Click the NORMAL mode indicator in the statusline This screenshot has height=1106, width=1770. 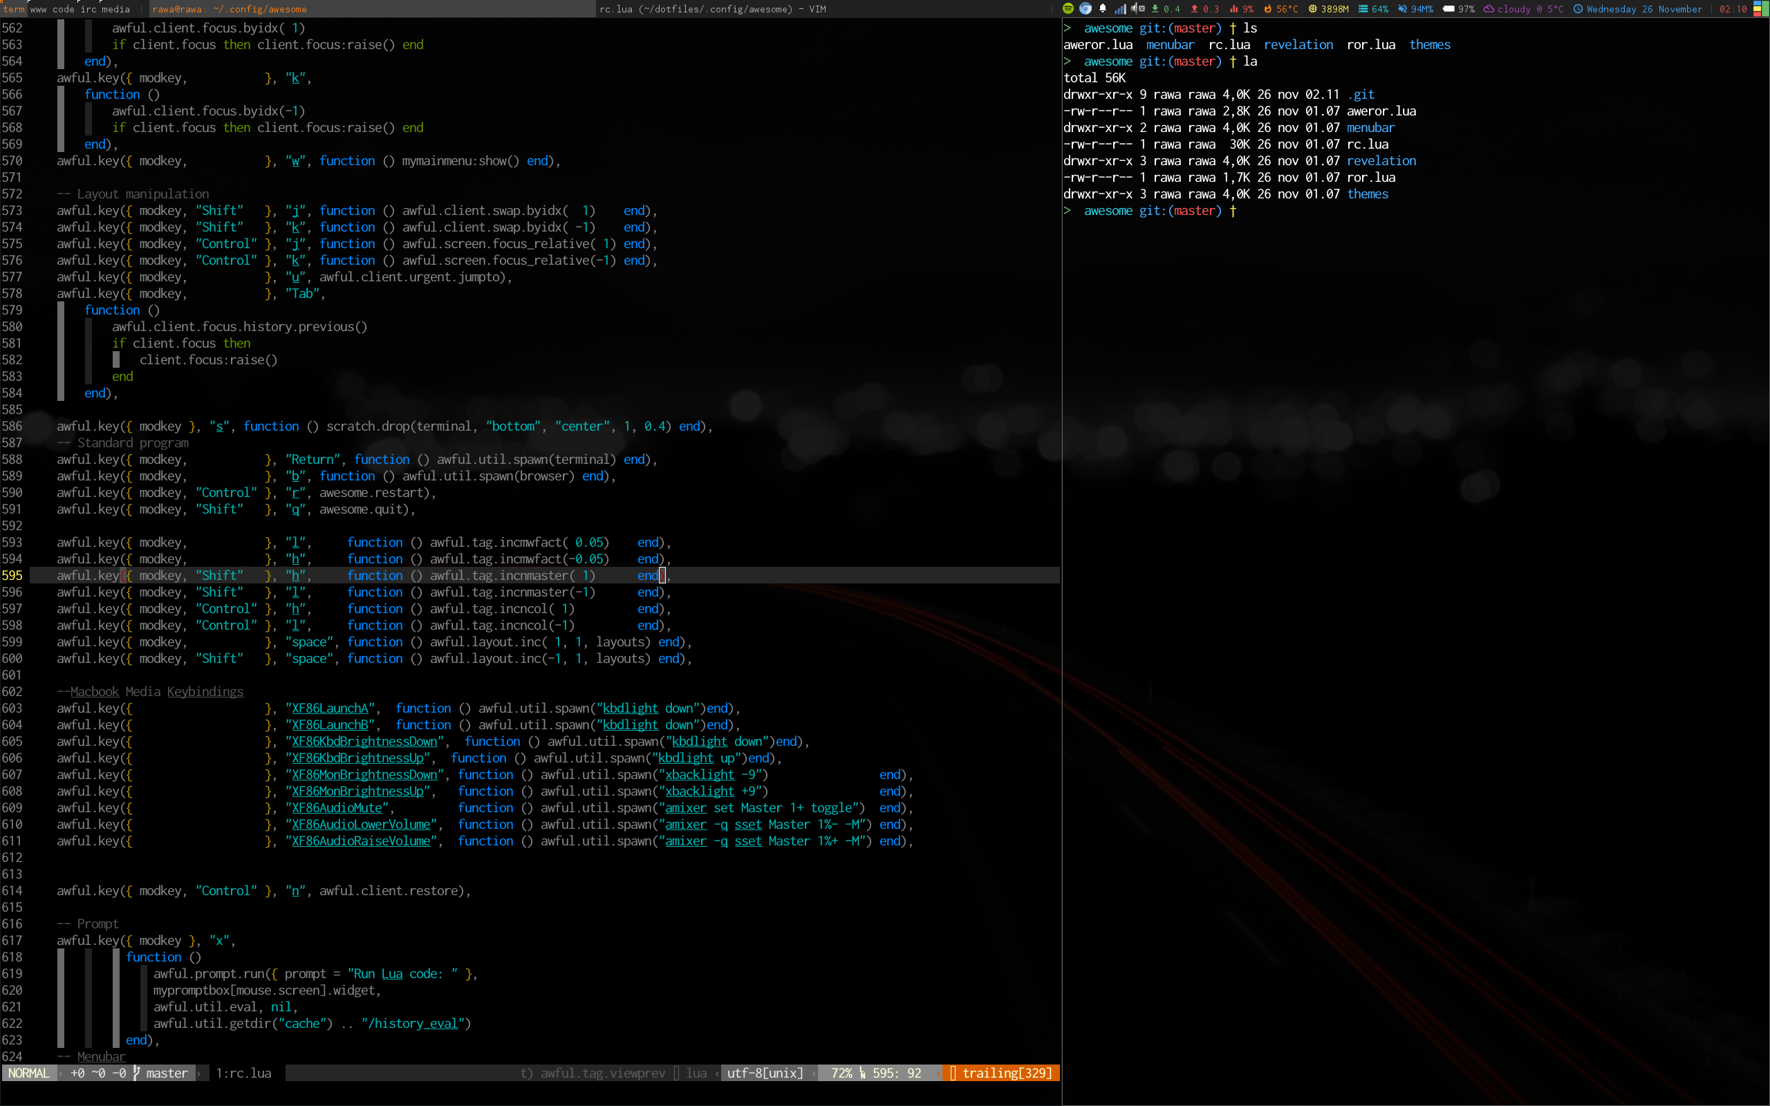(28, 1073)
